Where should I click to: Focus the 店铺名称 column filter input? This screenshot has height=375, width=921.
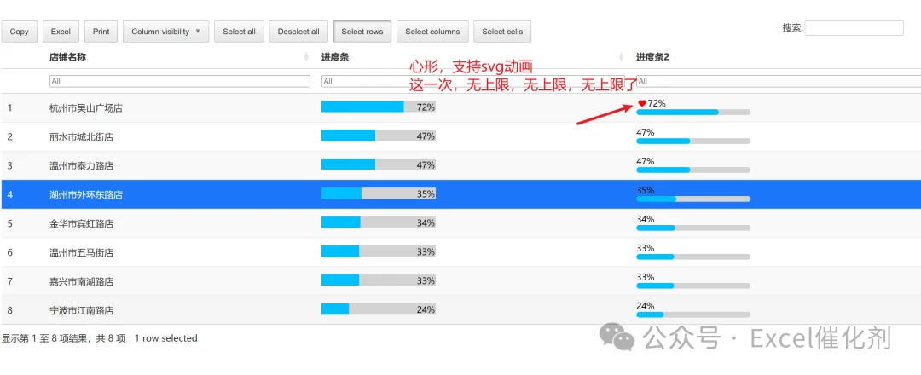[x=180, y=81]
